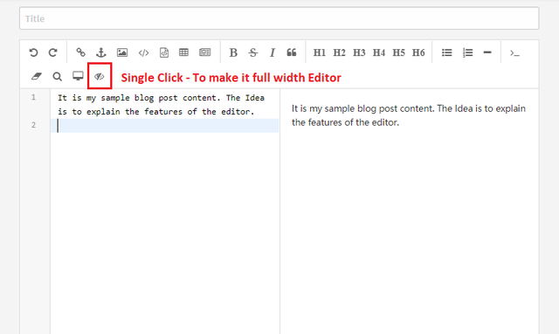Apply the H6 heading style

[418, 52]
